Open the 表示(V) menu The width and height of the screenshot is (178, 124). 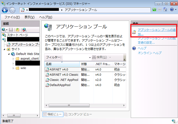coord(30,17)
